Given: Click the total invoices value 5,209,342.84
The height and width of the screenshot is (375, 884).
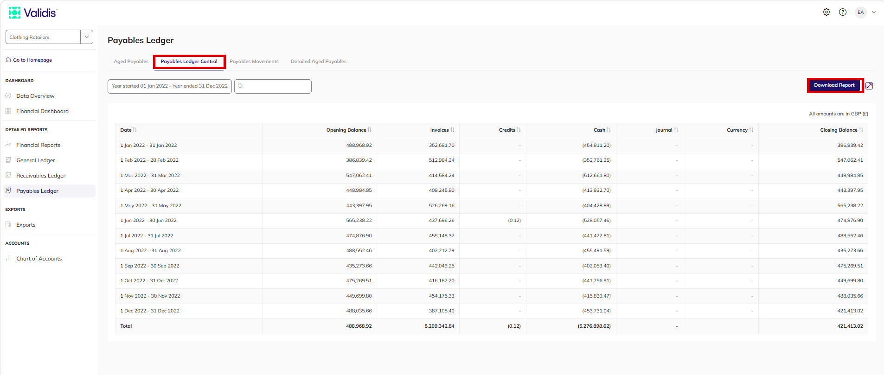Looking at the screenshot, I should [x=439, y=326].
